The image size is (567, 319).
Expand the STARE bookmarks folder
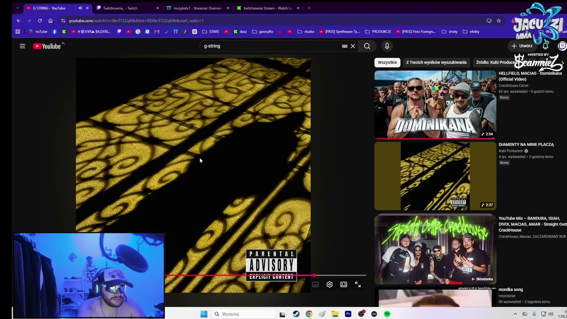(211, 31)
